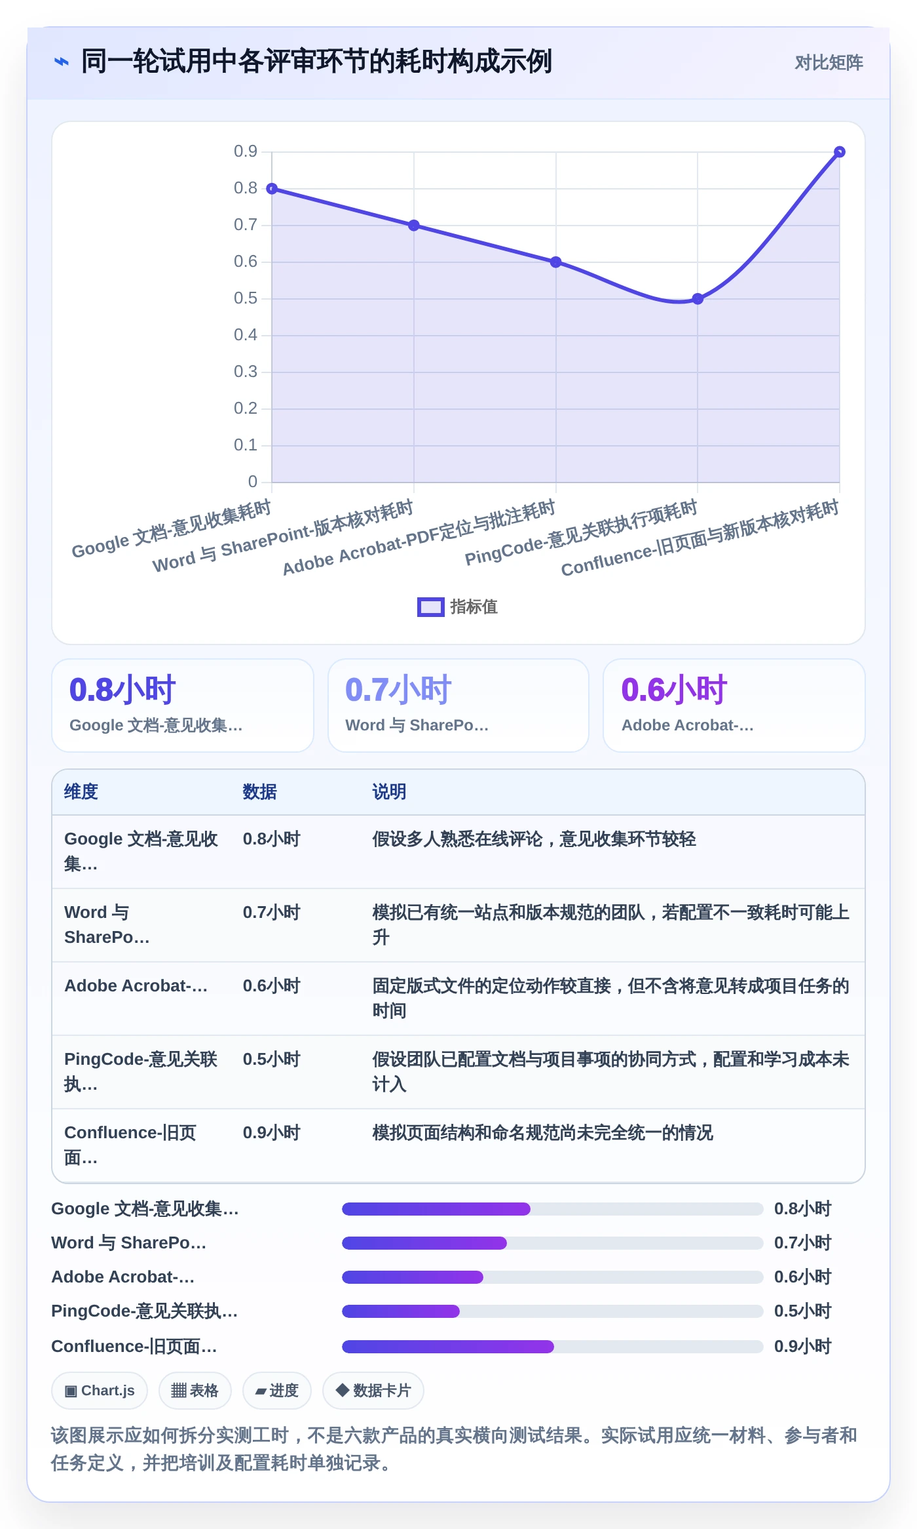Click the Word 与 SharePo… progress bar
917x1529 pixels.
coord(553,1243)
